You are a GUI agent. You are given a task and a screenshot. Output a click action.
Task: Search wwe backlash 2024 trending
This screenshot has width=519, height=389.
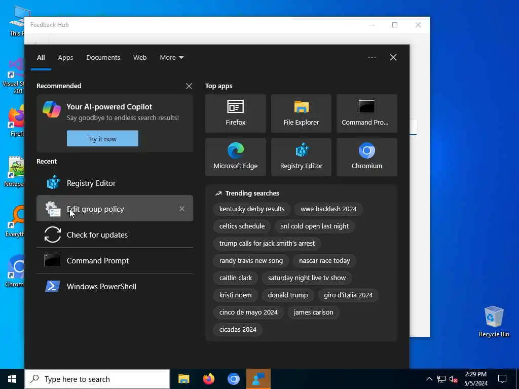click(x=328, y=209)
